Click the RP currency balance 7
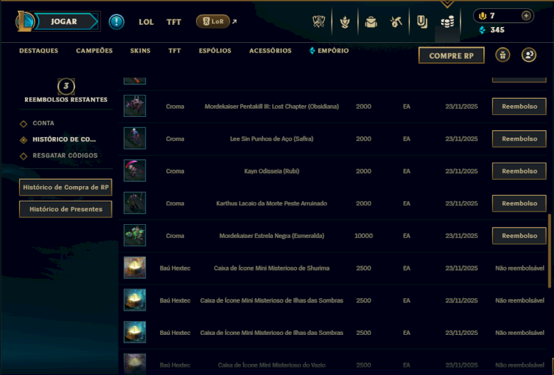This screenshot has height=375, width=554. pos(492,15)
